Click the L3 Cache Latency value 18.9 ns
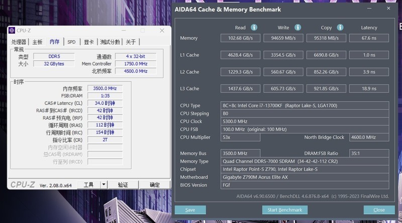The height and width of the screenshot is (223, 402). tap(369, 88)
